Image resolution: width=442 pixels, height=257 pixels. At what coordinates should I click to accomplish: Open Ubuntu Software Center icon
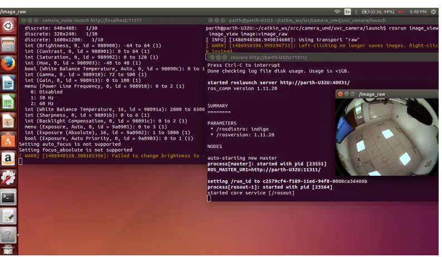8,140
